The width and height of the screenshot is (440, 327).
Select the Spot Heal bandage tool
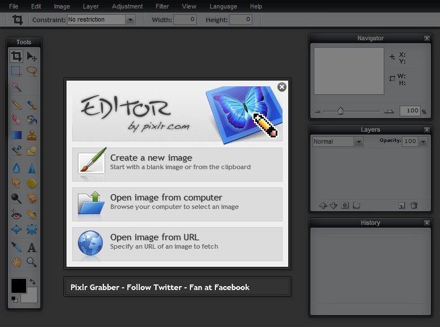tap(32, 215)
